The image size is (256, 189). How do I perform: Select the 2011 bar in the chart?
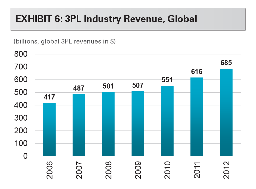coord(197,117)
